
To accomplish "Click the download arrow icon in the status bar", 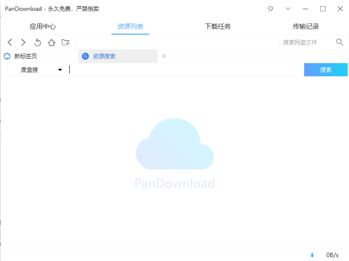I will pyautogui.click(x=313, y=254).
